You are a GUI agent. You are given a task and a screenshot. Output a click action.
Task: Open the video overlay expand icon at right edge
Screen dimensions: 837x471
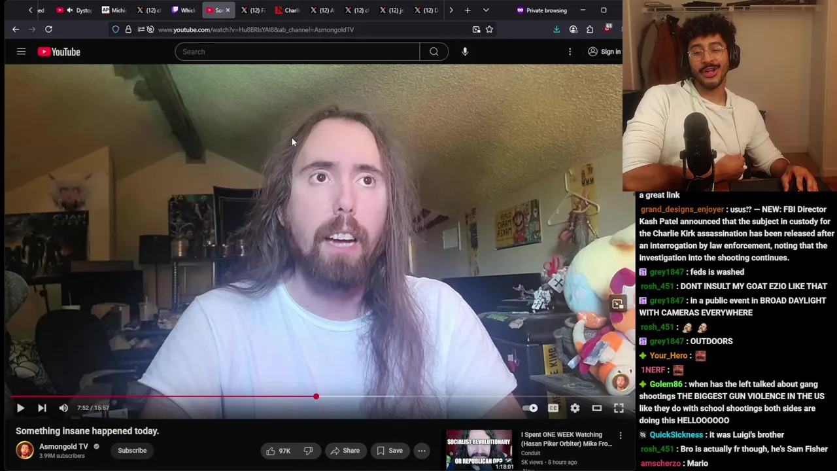coord(617,304)
